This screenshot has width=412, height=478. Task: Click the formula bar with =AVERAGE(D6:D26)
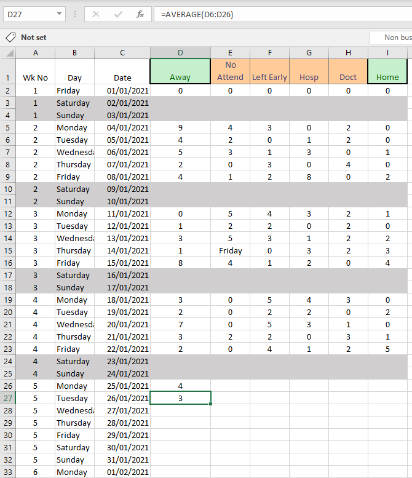click(x=283, y=14)
